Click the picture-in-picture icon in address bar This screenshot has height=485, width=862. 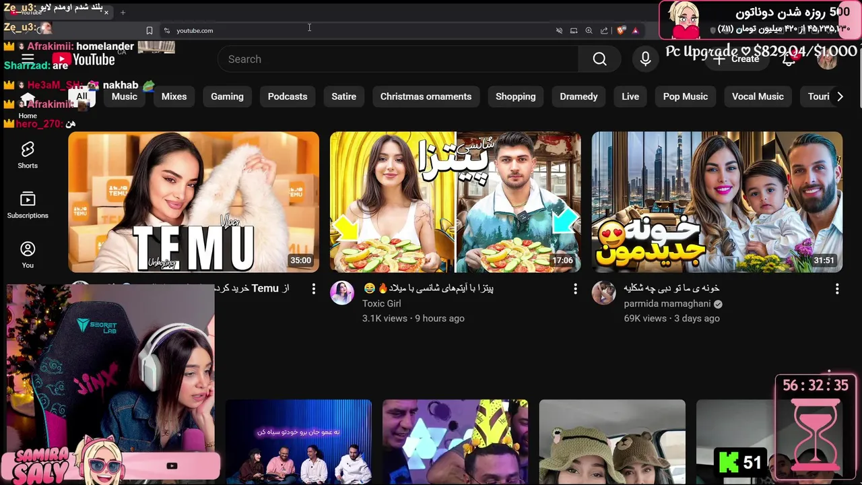click(574, 30)
